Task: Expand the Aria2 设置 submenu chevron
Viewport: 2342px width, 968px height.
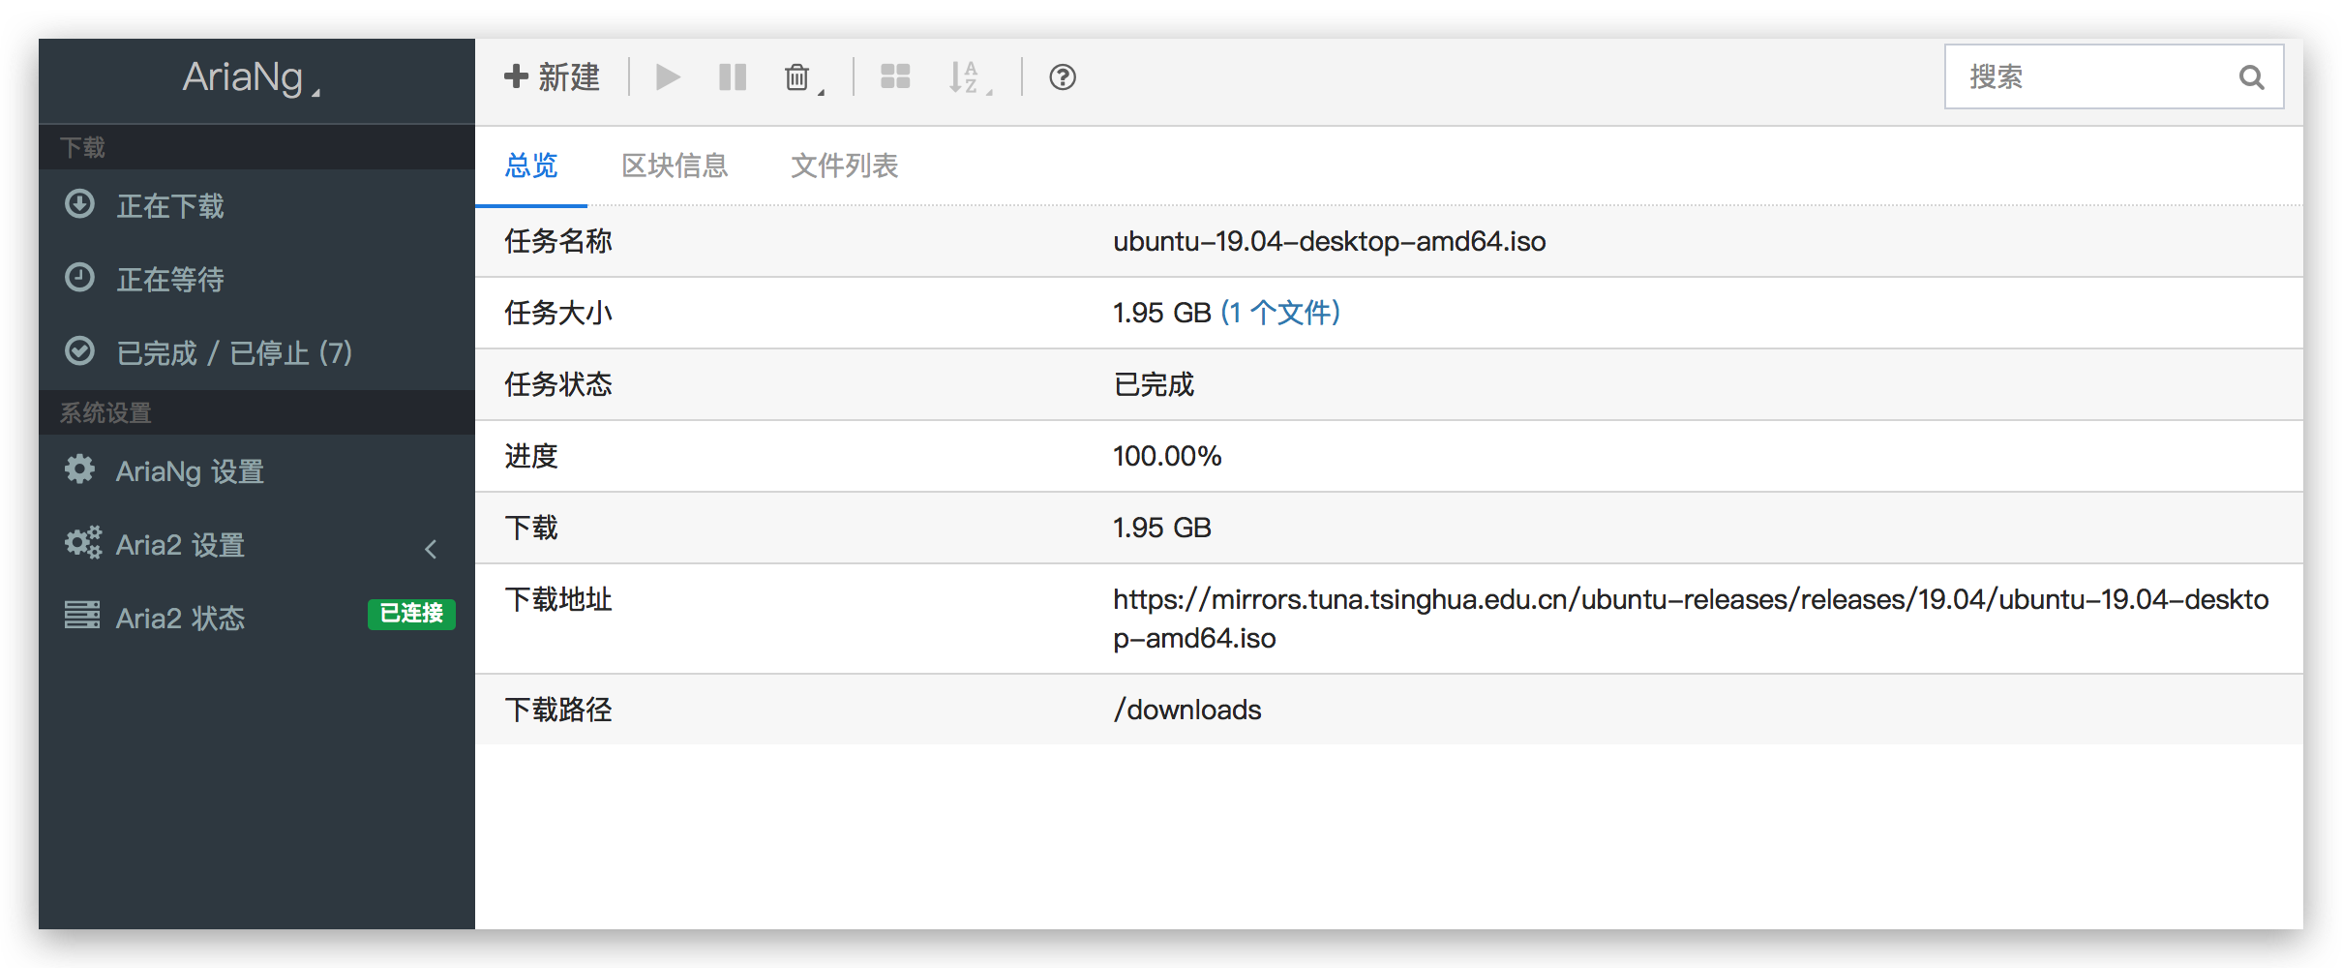Action: point(431,549)
